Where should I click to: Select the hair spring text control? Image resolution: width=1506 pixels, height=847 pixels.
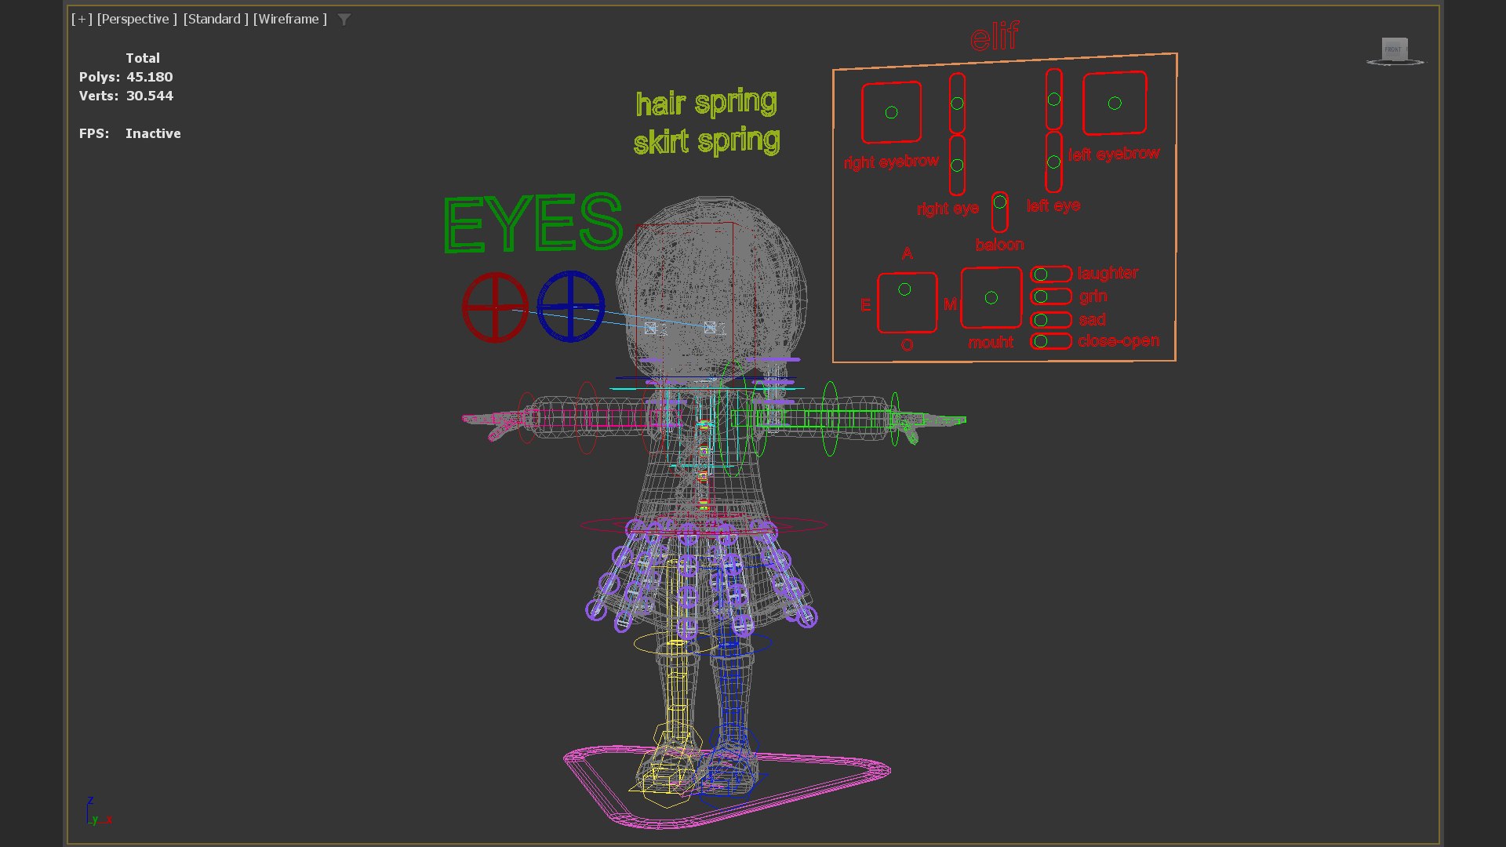(707, 103)
